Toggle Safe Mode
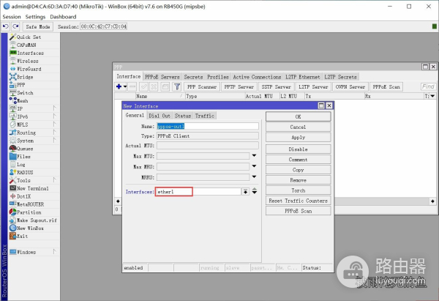439x301 pixels. (38, 26)
